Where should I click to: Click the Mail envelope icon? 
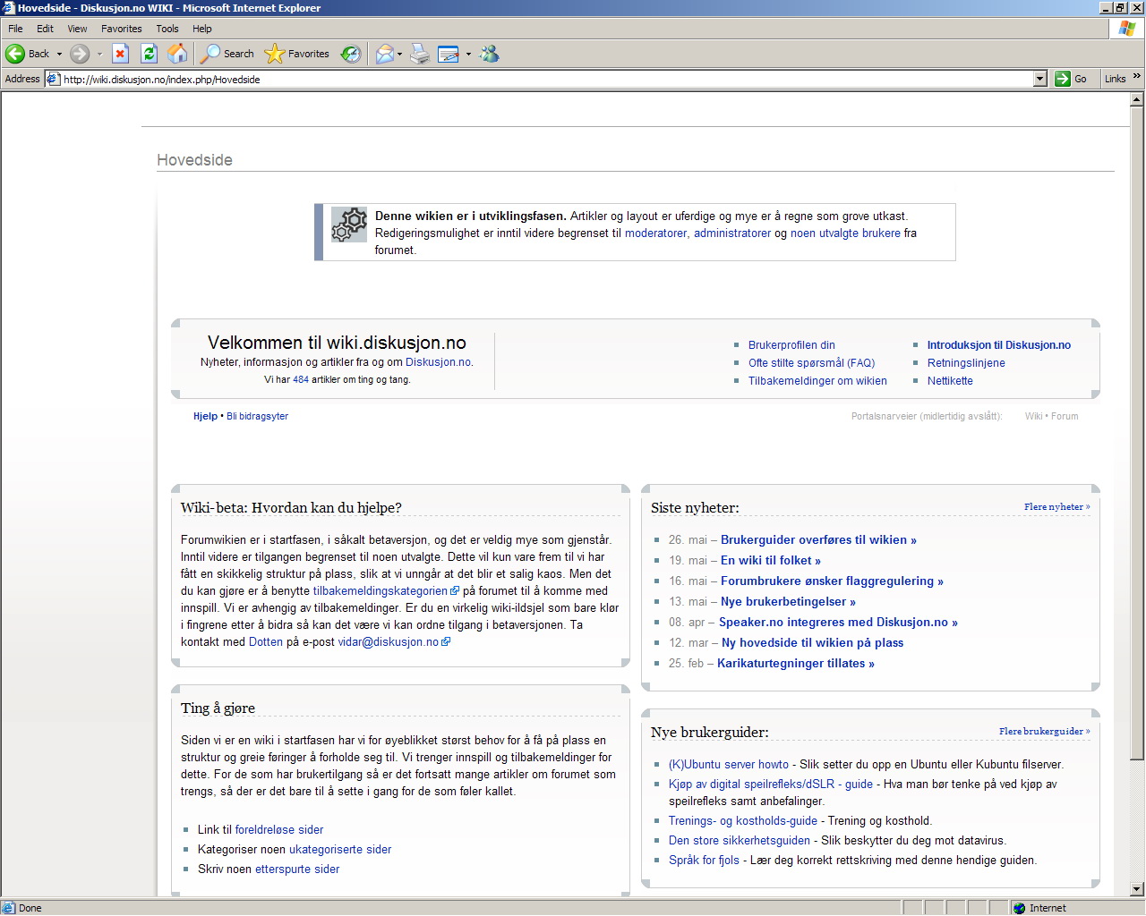coord(384,54)
